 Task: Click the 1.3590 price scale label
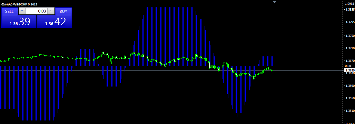pos(350,86)
